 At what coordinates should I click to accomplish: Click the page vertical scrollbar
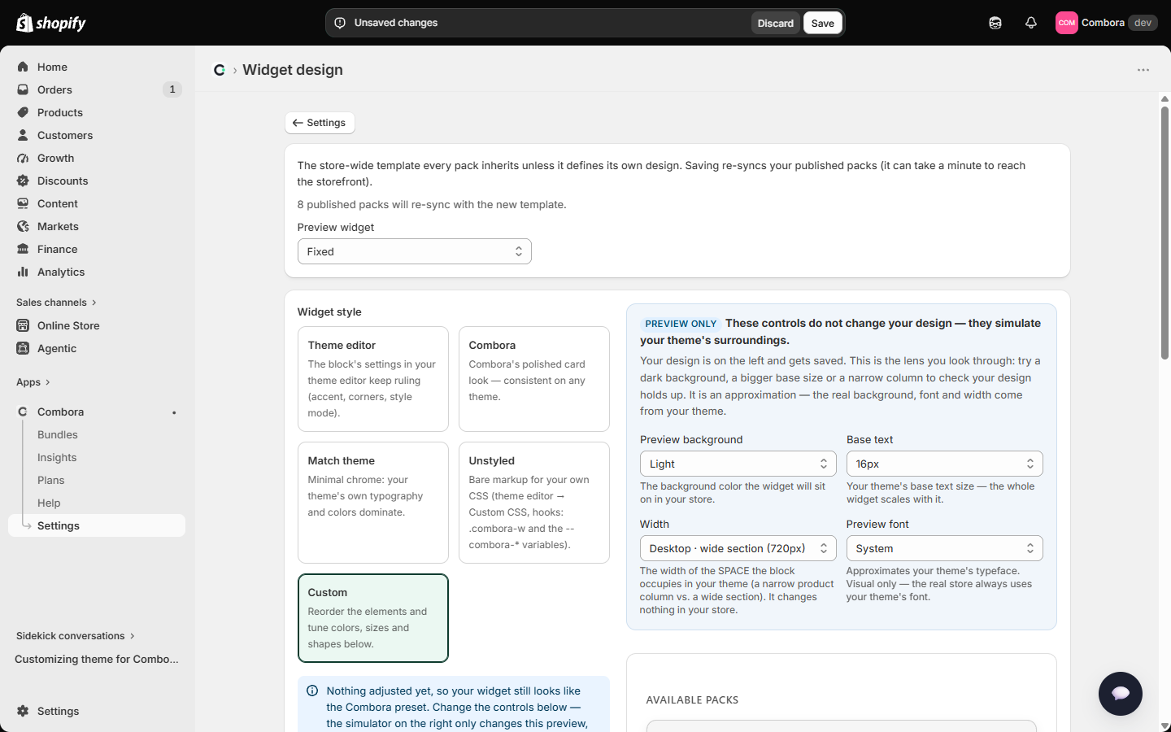(1164, 232)
